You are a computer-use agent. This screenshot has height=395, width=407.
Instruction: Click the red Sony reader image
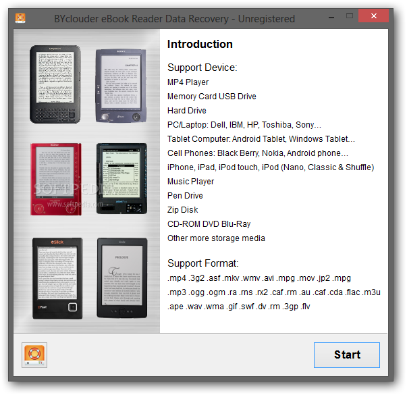56,179
